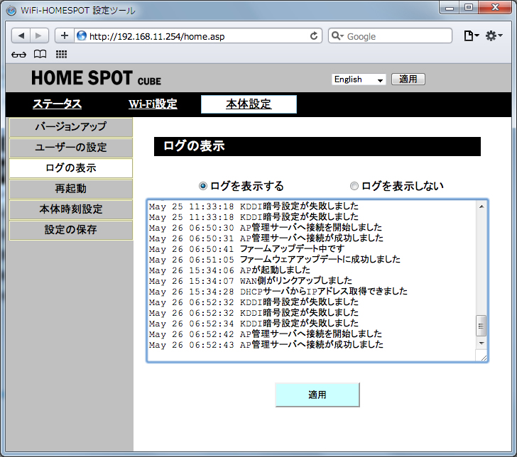This screenshot has width=517, height=457.
Task: Click the log scrollbar up arrow
Action: tap(481, 207)
